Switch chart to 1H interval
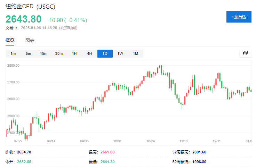Image resolution: width=256 pixels, height=168 pixels. (74, 53)
